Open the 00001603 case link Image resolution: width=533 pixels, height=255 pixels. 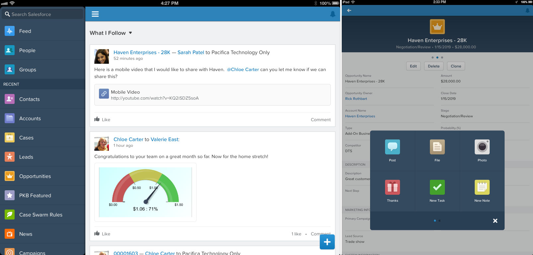[126, 253]
